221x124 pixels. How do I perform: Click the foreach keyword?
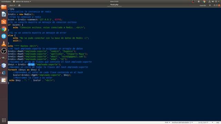pos(12,70)
